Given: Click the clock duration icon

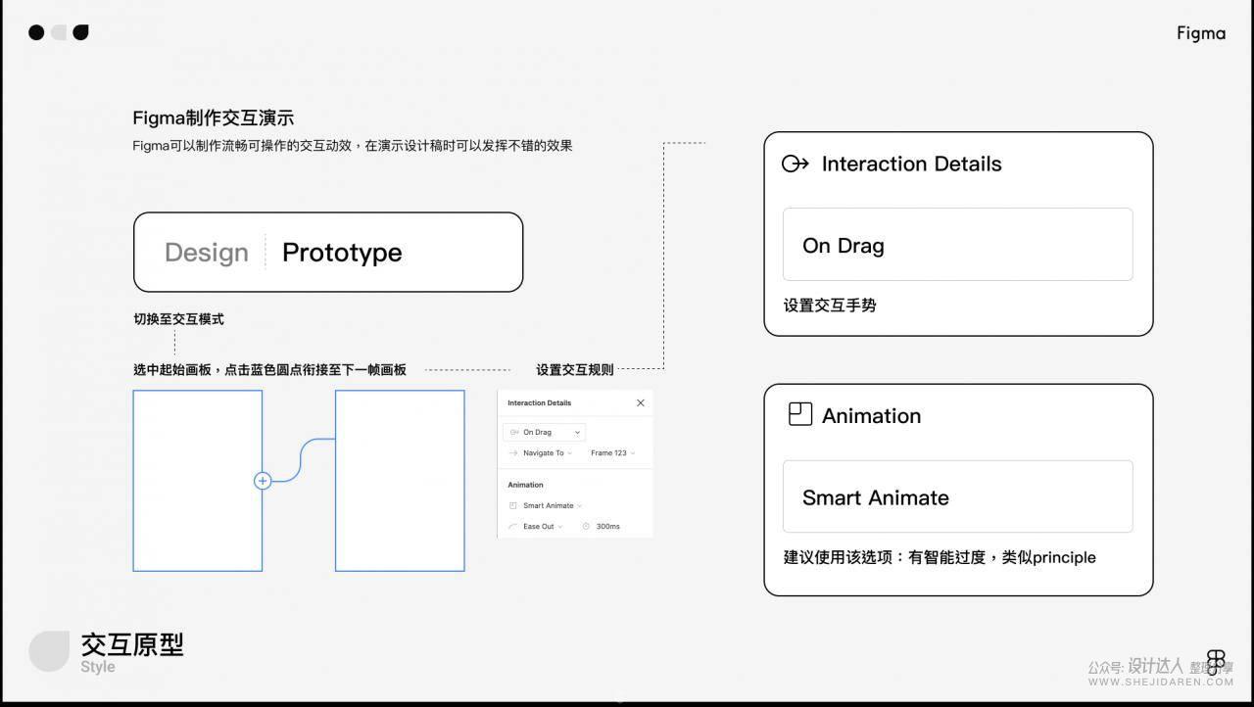Looking at the screenshot, I should (x=586, y=527).
